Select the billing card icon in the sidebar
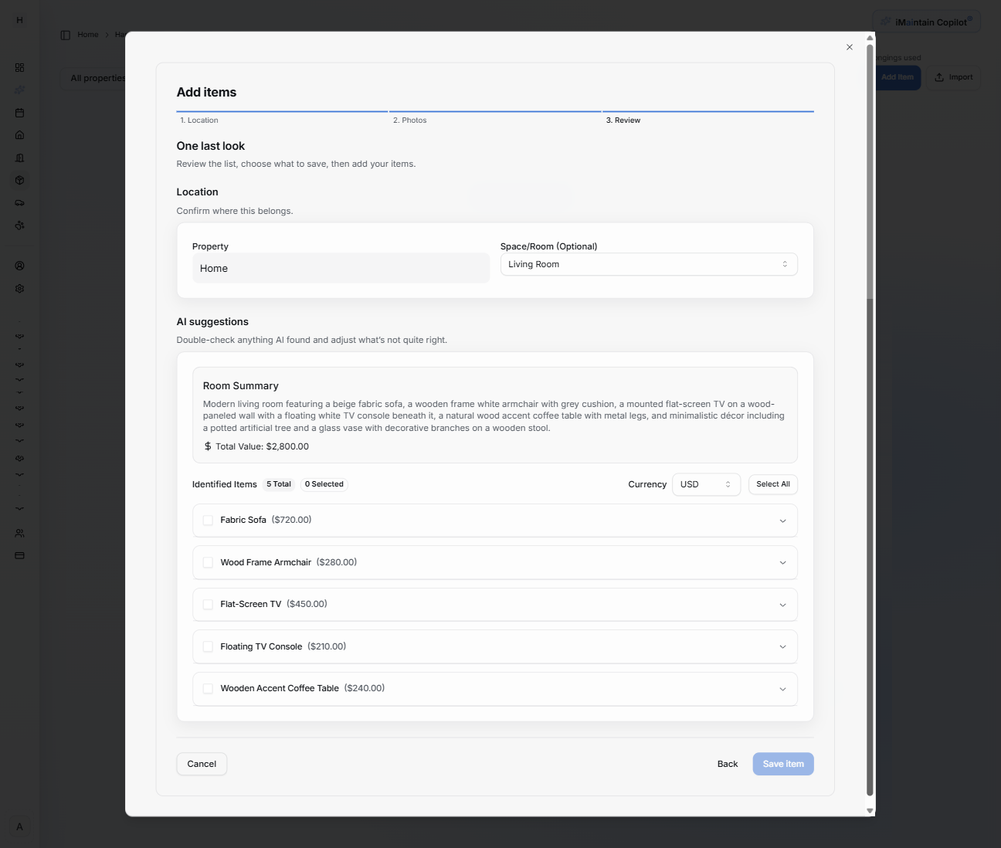The width and height of the screenshot is (1001, 848). click(19, 555)
